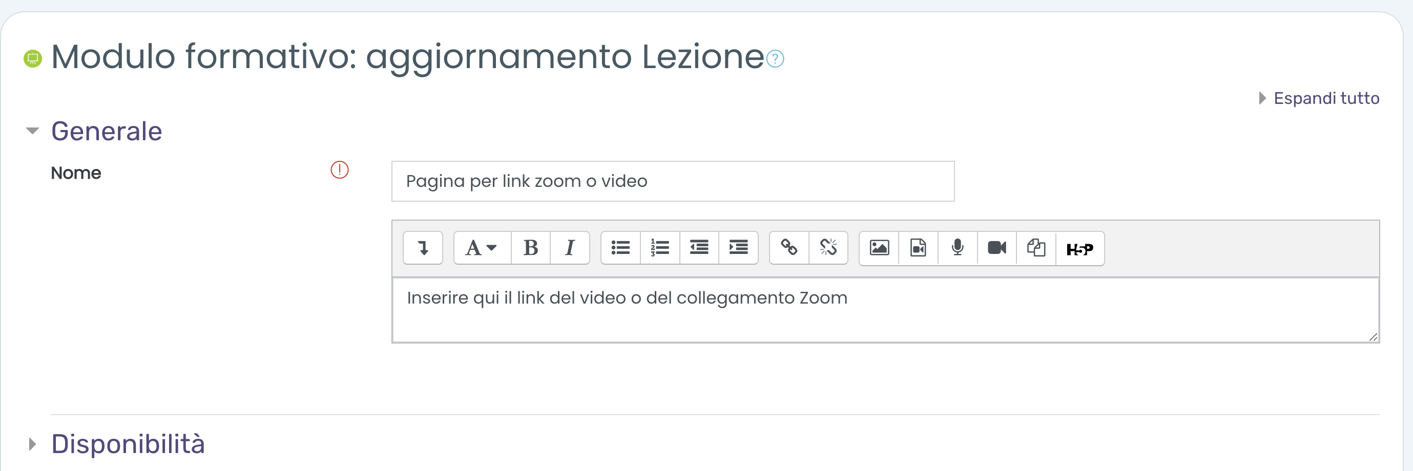This screenshot has height=471, width=1413.
Task: Open the manage files tool
Action: pyautogui.click(x=1036, y=248)
